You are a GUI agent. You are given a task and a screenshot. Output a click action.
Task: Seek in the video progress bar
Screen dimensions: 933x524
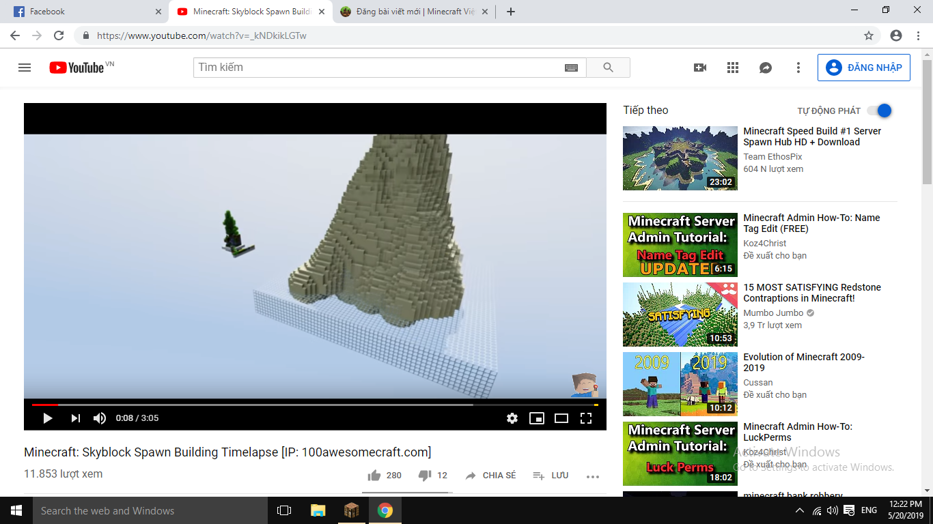point(315,405)
